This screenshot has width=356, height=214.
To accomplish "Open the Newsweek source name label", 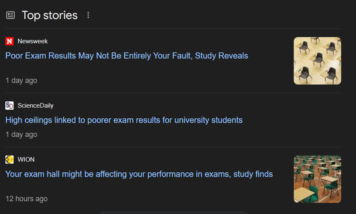I will click(33, 41).
